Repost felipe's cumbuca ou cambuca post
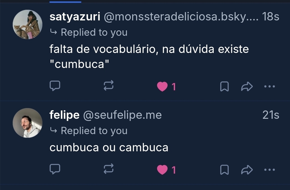290x190 pixels. click(109, 170)
